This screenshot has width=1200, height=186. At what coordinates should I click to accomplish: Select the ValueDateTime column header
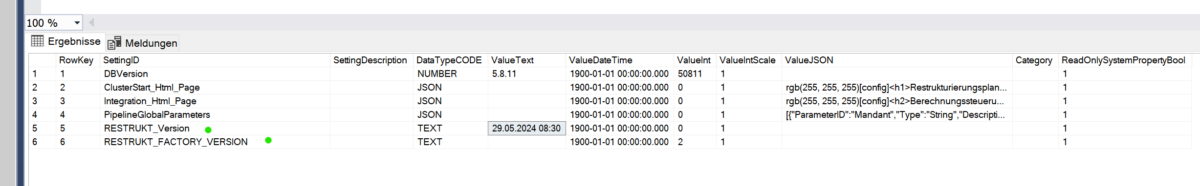(x=619, y=60)
